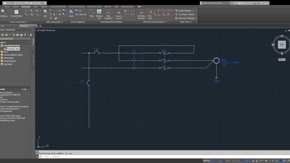This screenshot has width=290, height=163.
Task: Open the Electromechanical ribbon tab
Action: (x=77, y=7)
